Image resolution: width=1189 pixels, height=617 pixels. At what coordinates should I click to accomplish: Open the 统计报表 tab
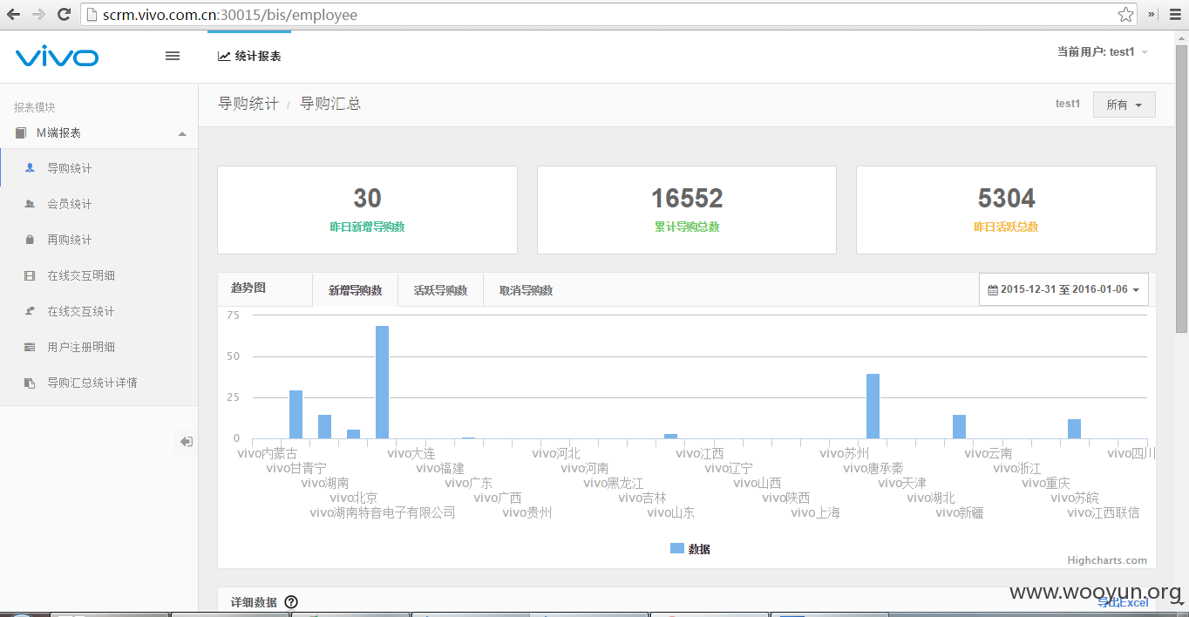pyautogui.click(x=249, y=56)
